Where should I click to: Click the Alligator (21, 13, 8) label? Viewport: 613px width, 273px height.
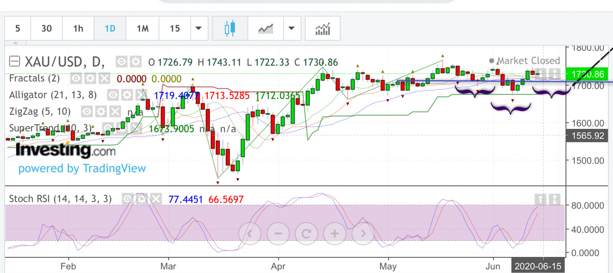tap(53, 95)
